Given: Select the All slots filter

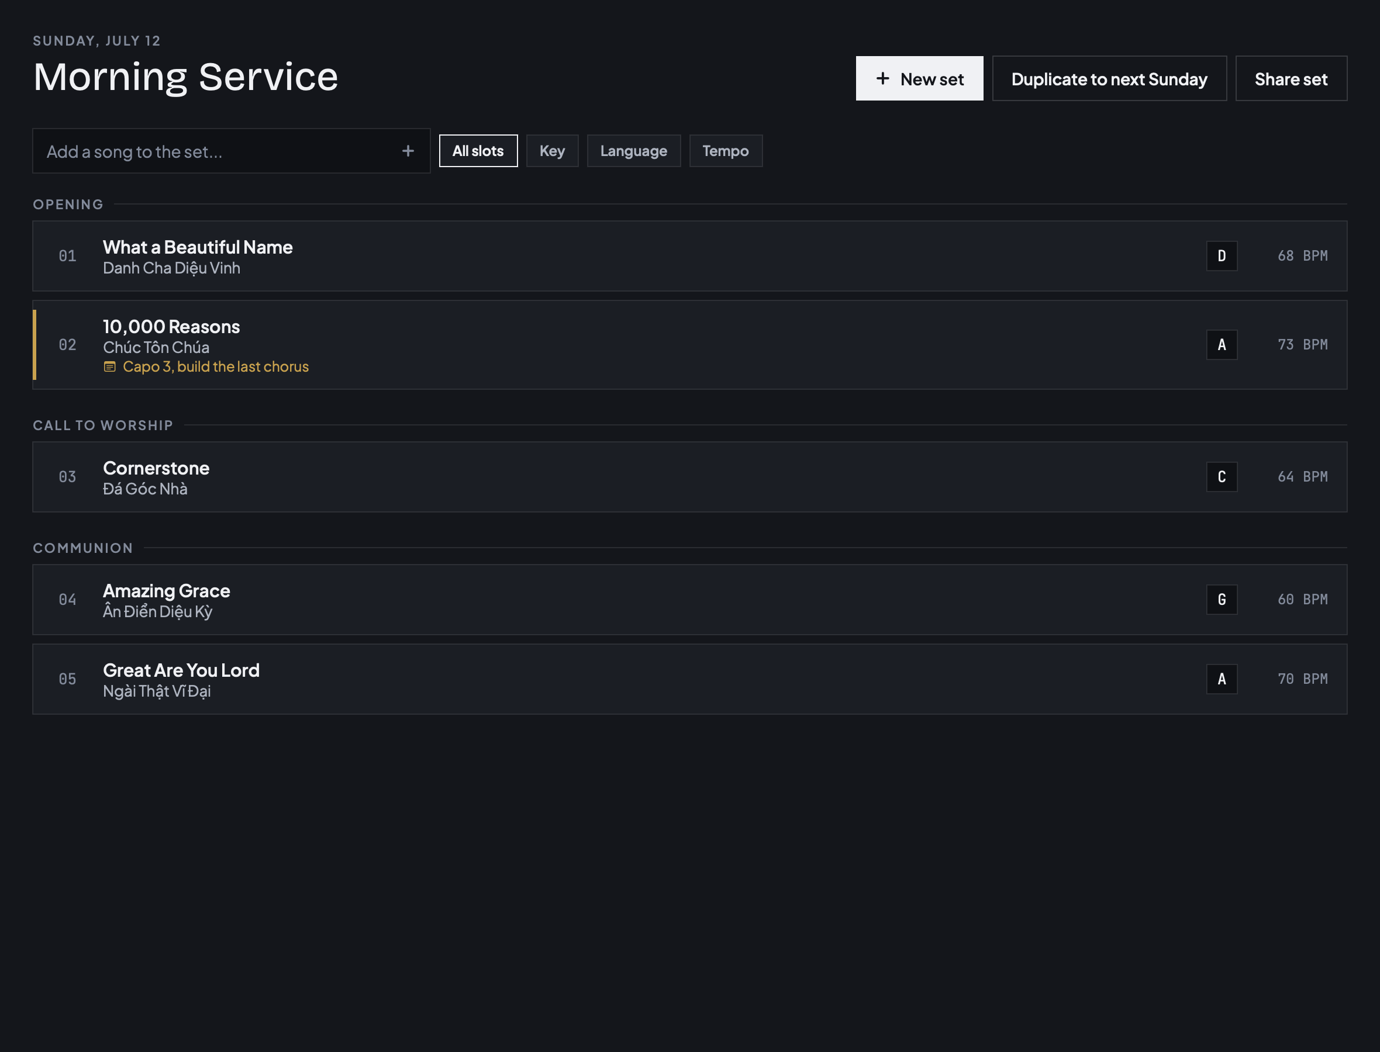Looking at the screenshot, I should point(478,151).
